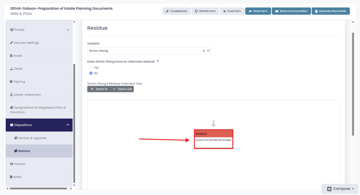This screenshot has height=195, width=360.
Task: Open Designations for Registered Plans & Insurance
Action: click(39, 110)
